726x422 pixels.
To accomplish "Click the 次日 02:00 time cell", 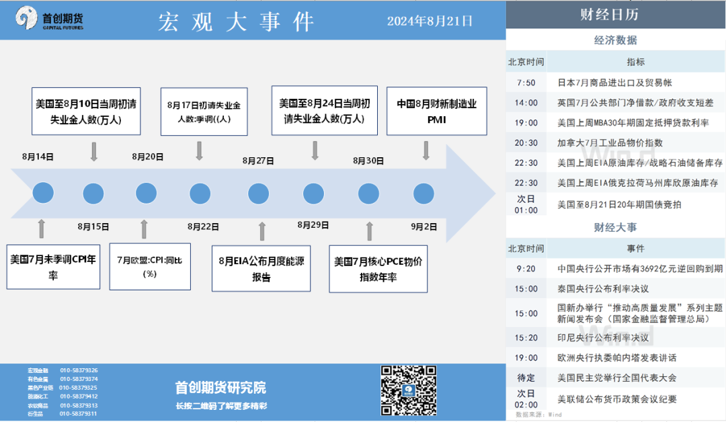I will (526, 399).
